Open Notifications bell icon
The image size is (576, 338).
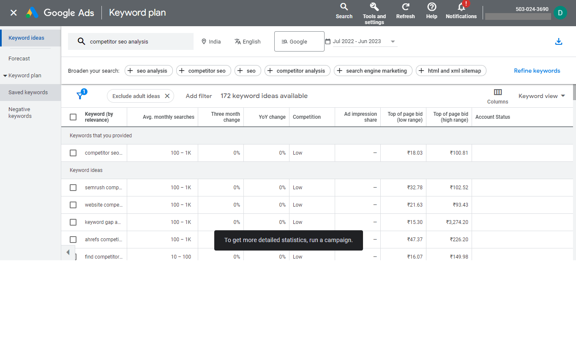pyautogui.click(x=461, y=7)
